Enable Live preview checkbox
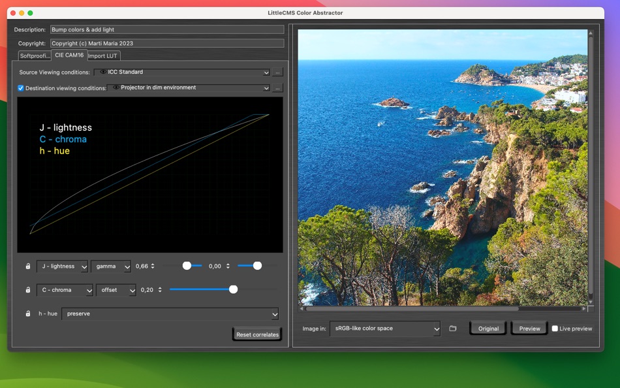620x388 pixels. coord(555,328)
